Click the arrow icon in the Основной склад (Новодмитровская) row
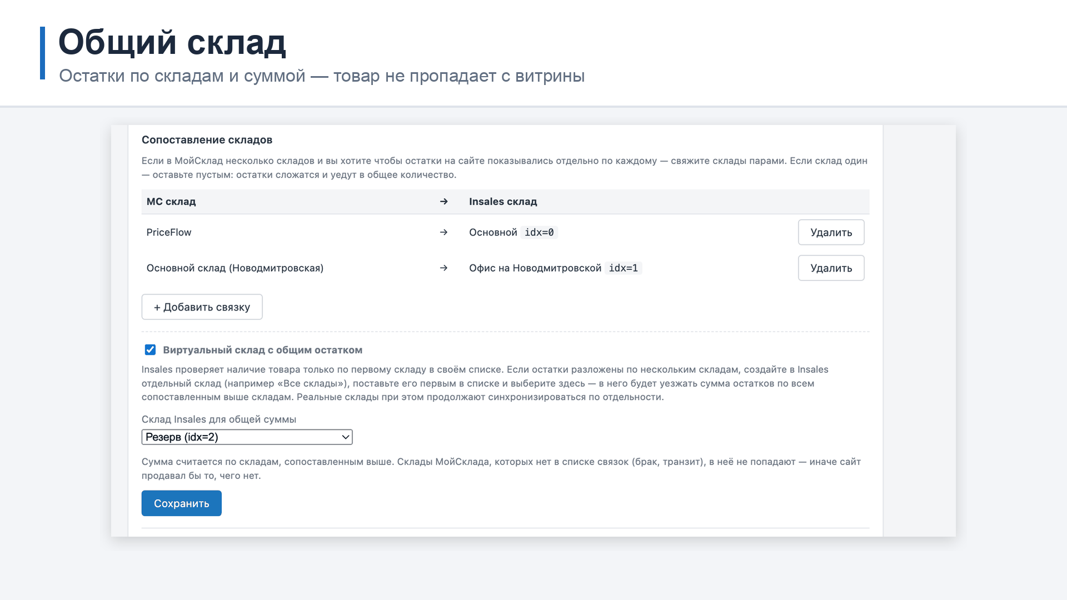This screenshot has width=1067, height=600. [443, 268]
